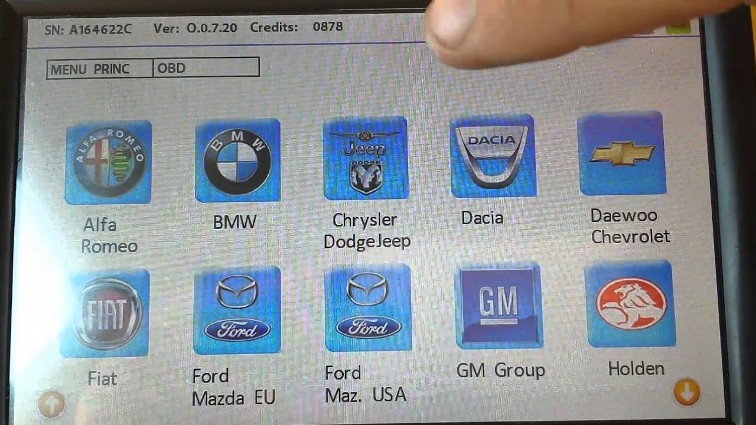
Task: Open the Fiat badge icon
Action: [105, 313]
